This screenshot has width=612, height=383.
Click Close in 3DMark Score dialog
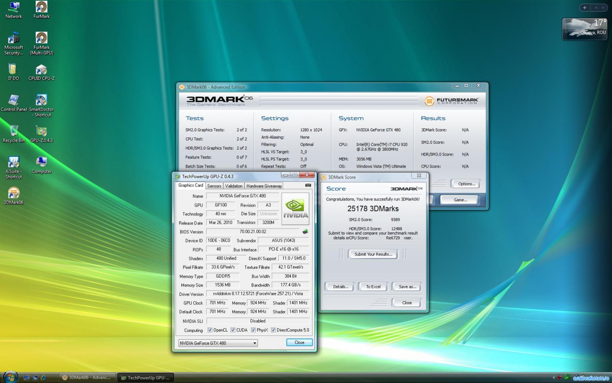[x=407, y=303]
